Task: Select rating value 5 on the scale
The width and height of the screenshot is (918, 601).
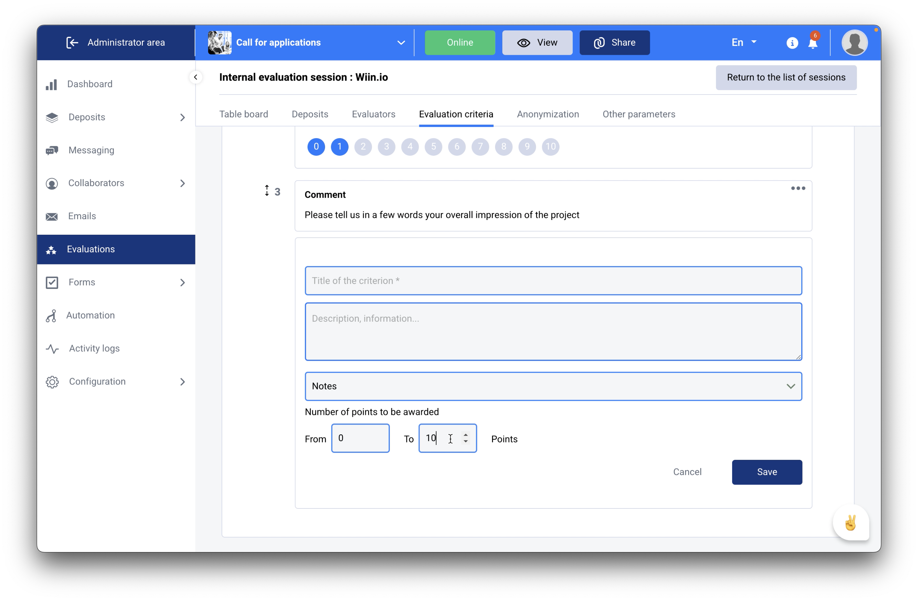Action: tap(433, 147)
